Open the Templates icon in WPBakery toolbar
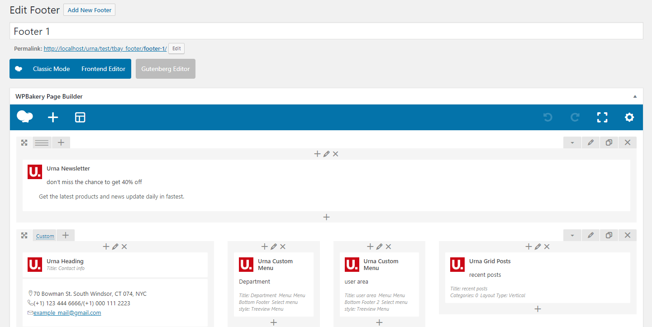 80,118
